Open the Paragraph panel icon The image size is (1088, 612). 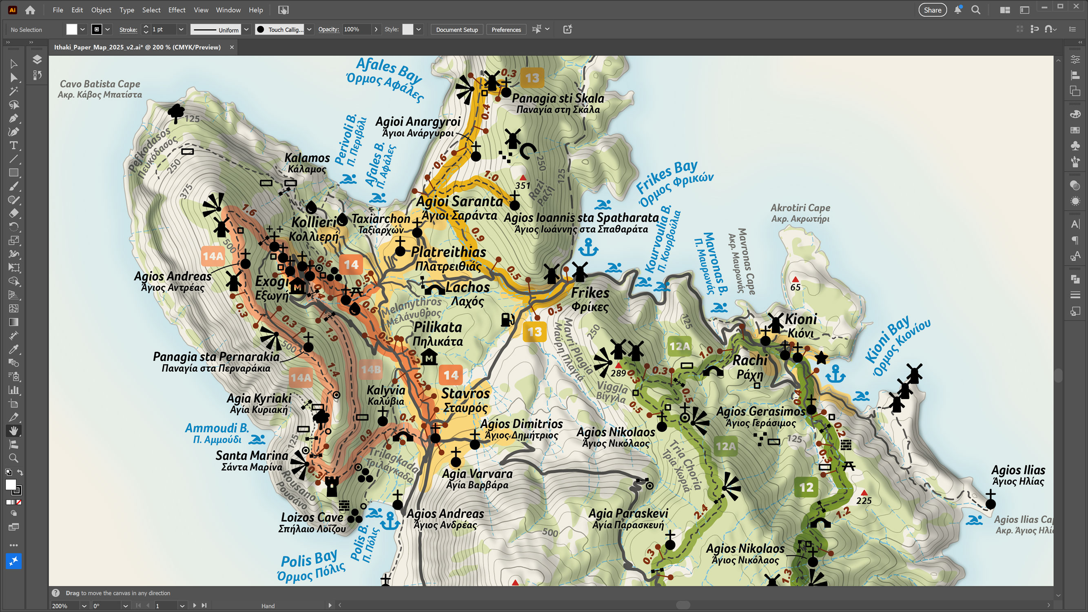tap(1075, 240)
